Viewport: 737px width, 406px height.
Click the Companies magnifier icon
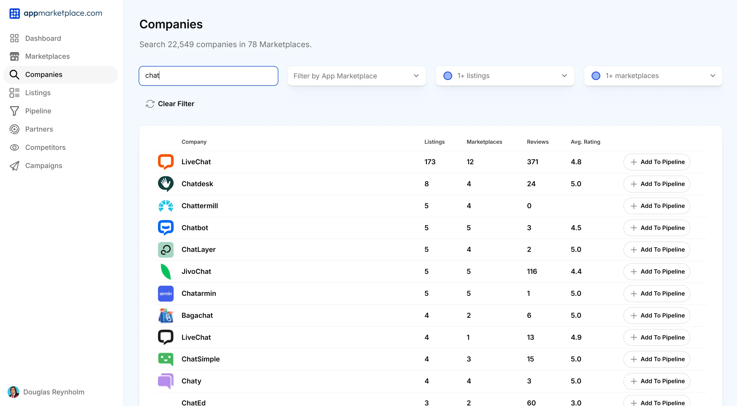click(x=14, y=75)
